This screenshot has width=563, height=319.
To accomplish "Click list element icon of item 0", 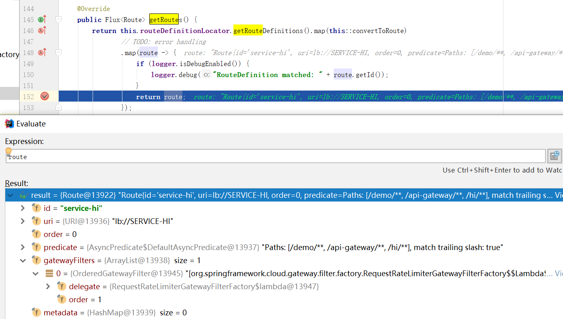I will pos(49,273).
